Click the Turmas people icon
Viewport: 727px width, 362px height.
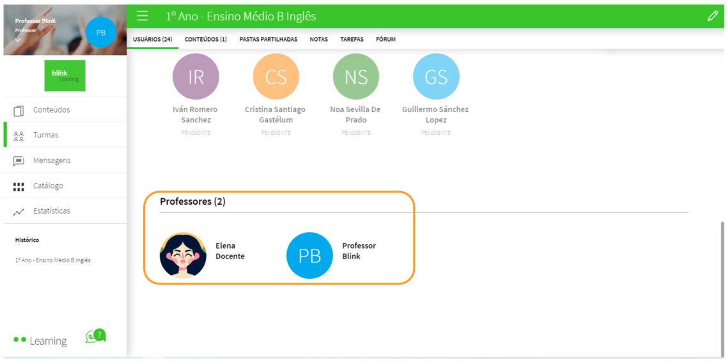19,136
